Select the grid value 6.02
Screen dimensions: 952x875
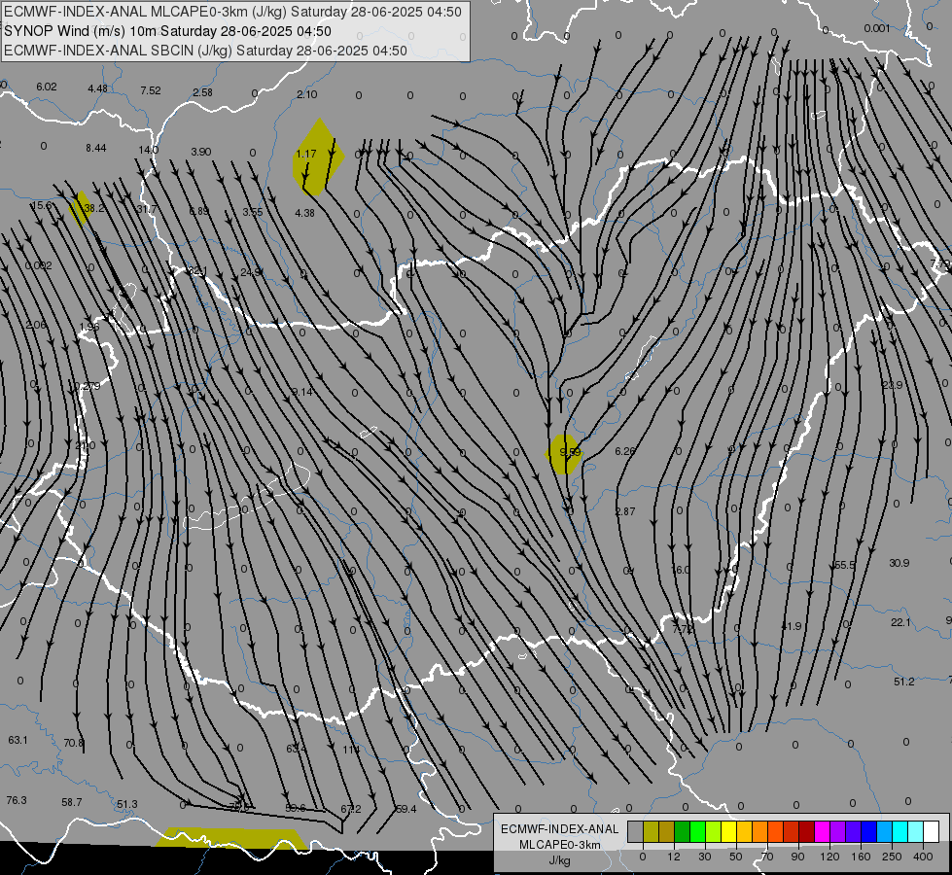coord(46,87)
